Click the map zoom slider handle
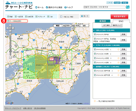 click(10, 46)
